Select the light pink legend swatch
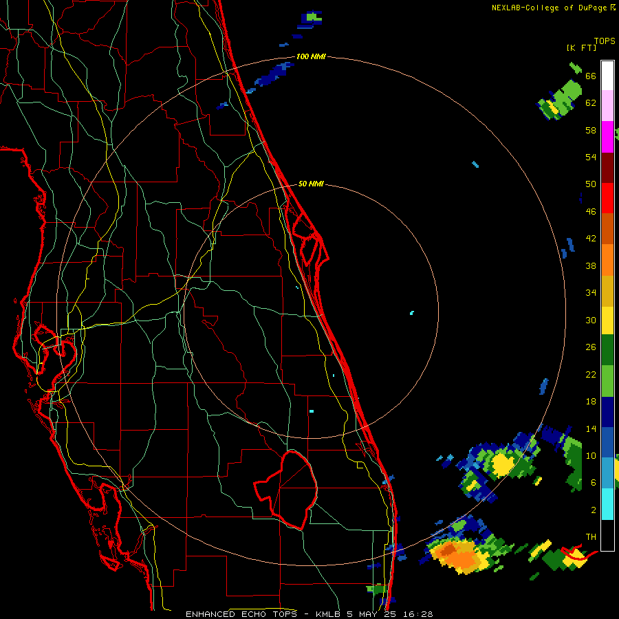This screenshot has width=619, height=619. point(607,105)
